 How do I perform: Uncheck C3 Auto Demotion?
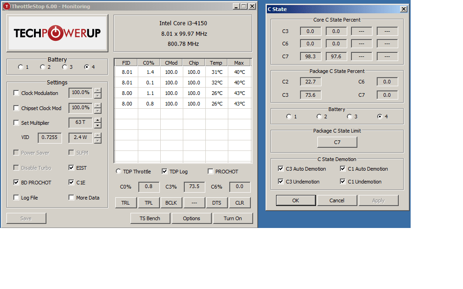click(x=281, y=168)
